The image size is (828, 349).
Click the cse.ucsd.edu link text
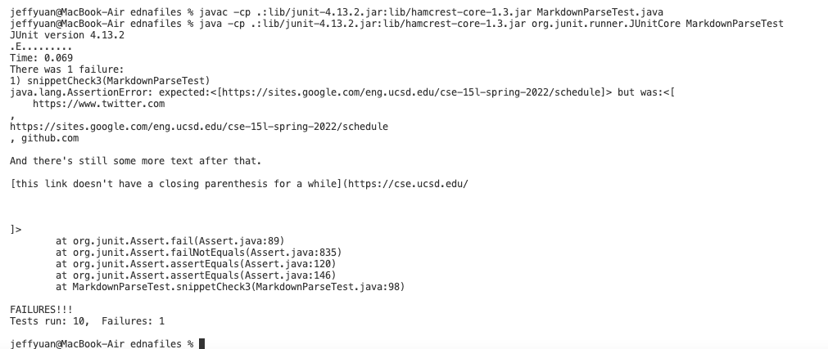point(408,184)
